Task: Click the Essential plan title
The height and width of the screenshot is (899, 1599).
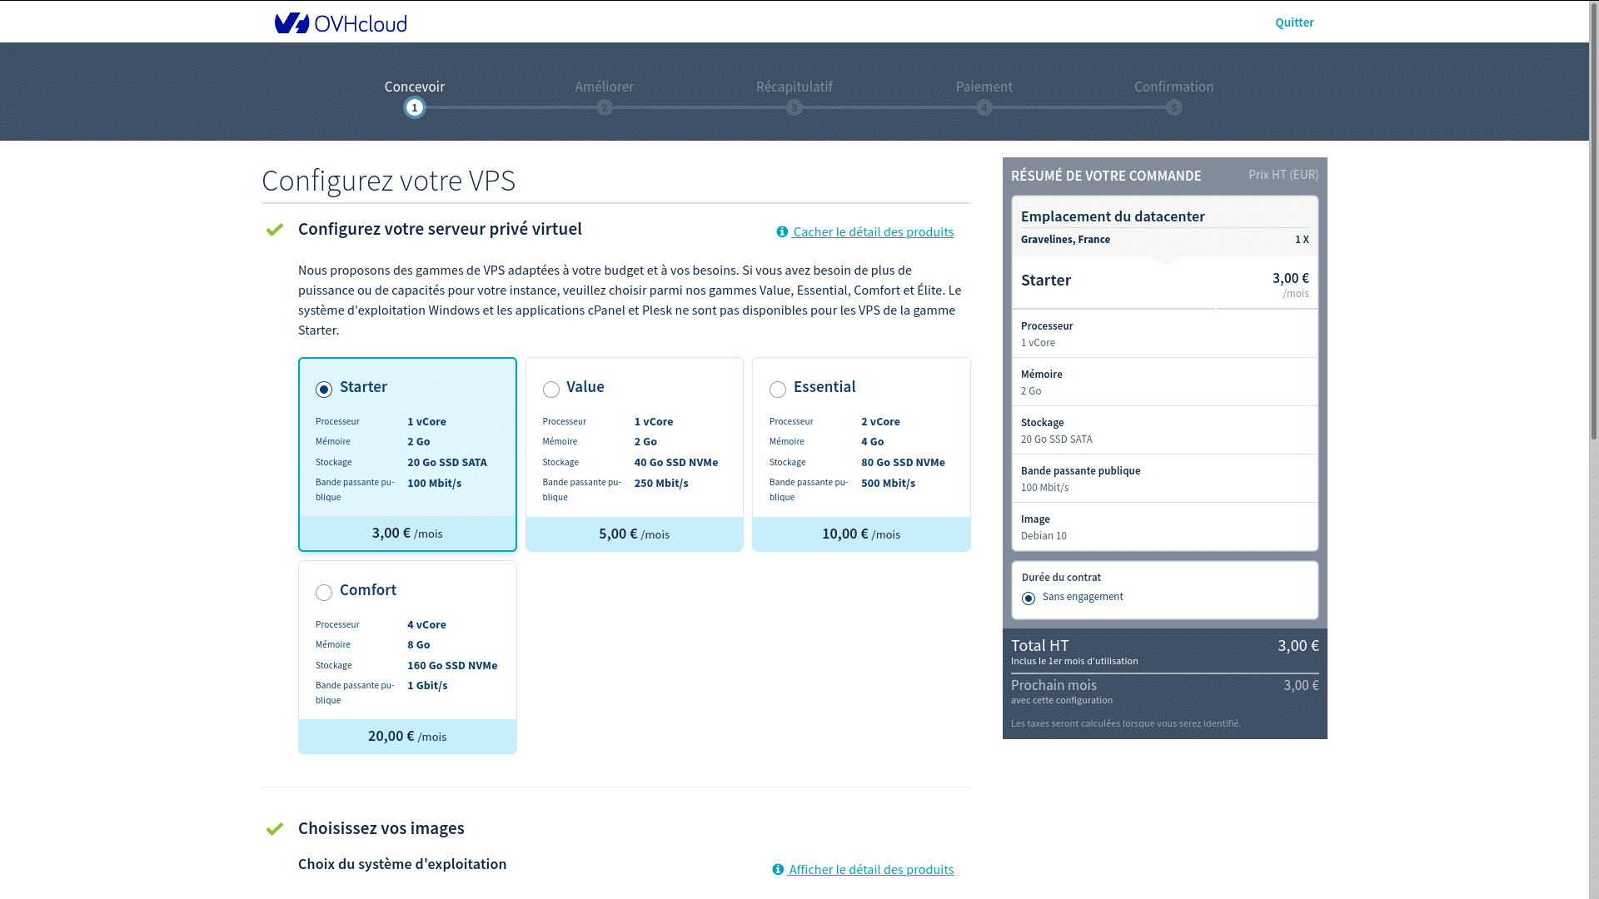Action: 824,387
